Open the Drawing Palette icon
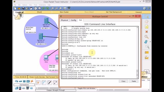This screenshot has width=164, height=92. coord(65,8)
